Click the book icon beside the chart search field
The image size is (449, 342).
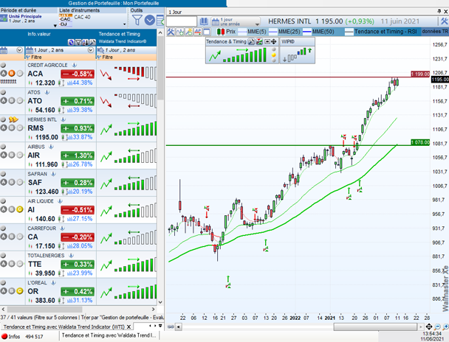tap(204, 21)
